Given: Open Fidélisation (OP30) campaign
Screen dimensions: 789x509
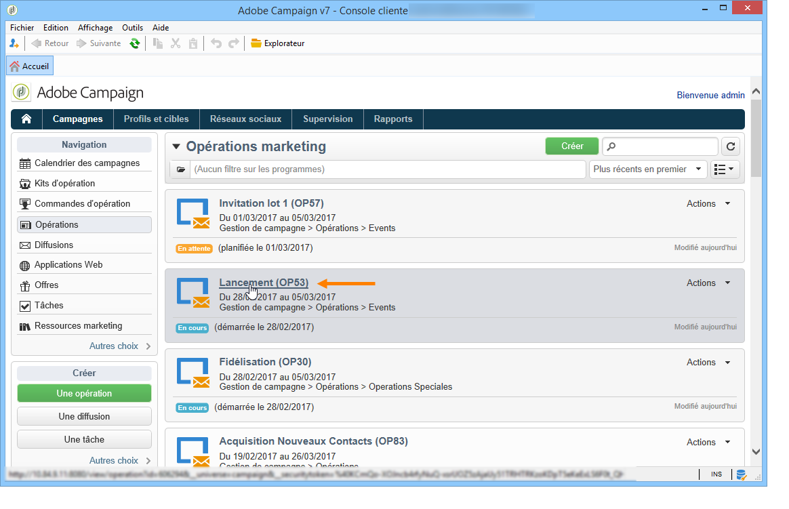Looking at the screenshot, I should (265, 362).
